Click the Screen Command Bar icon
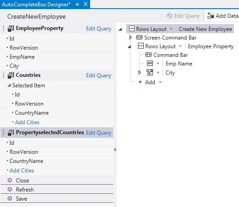 [x=139, y=37]
